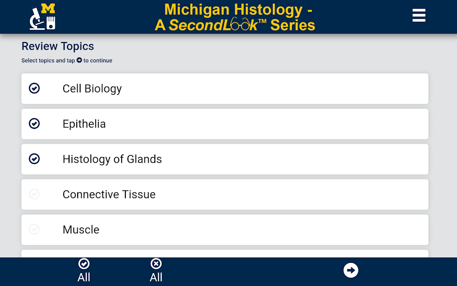This screenshot has width=457, height=286.
Task: Enable the Connective Tissue topic
Action: 34,194
